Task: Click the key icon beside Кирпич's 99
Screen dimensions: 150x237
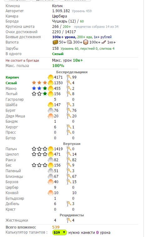Action: pos(69,77)
